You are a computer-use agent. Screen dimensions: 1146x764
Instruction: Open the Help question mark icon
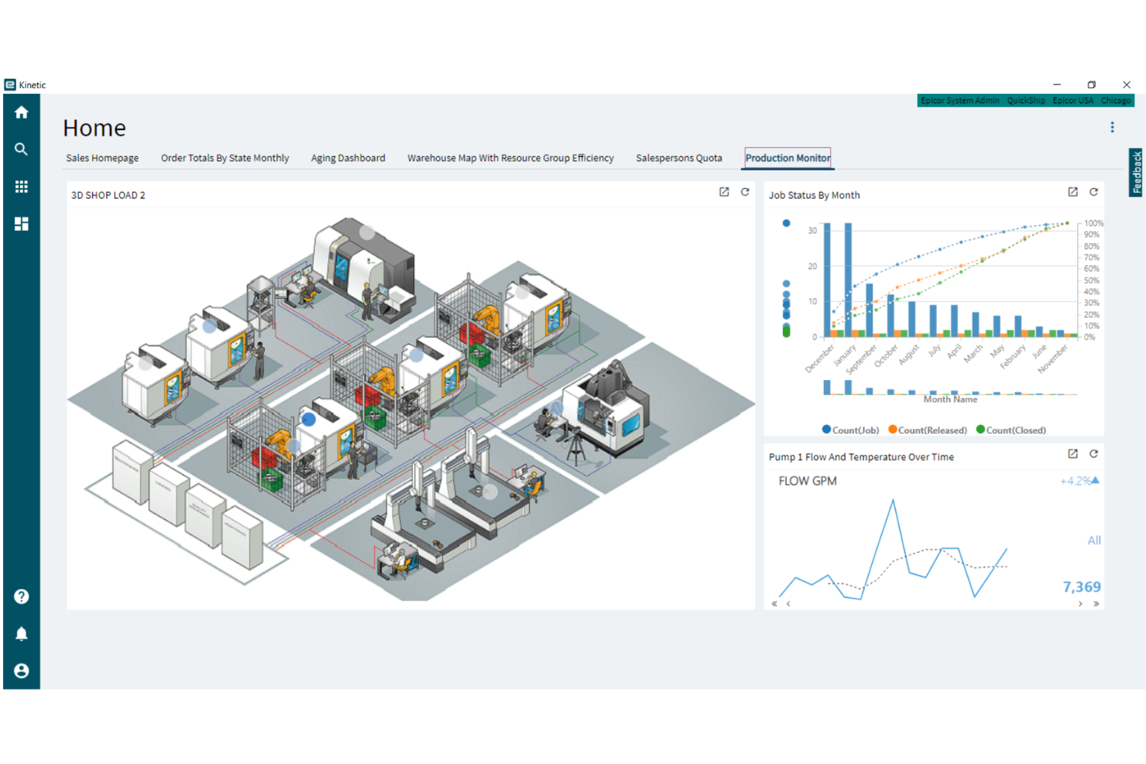pyautogui.click(x=21, y=597)
